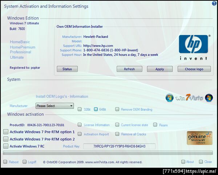Click the Manufacturer value Hewlett-Packard
This screenshot has height=175, width=218.
tap(96, 37)
